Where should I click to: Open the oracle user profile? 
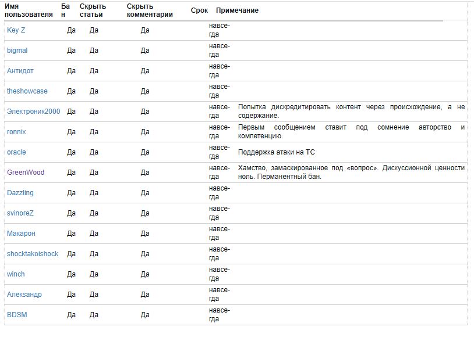(16, 152)
